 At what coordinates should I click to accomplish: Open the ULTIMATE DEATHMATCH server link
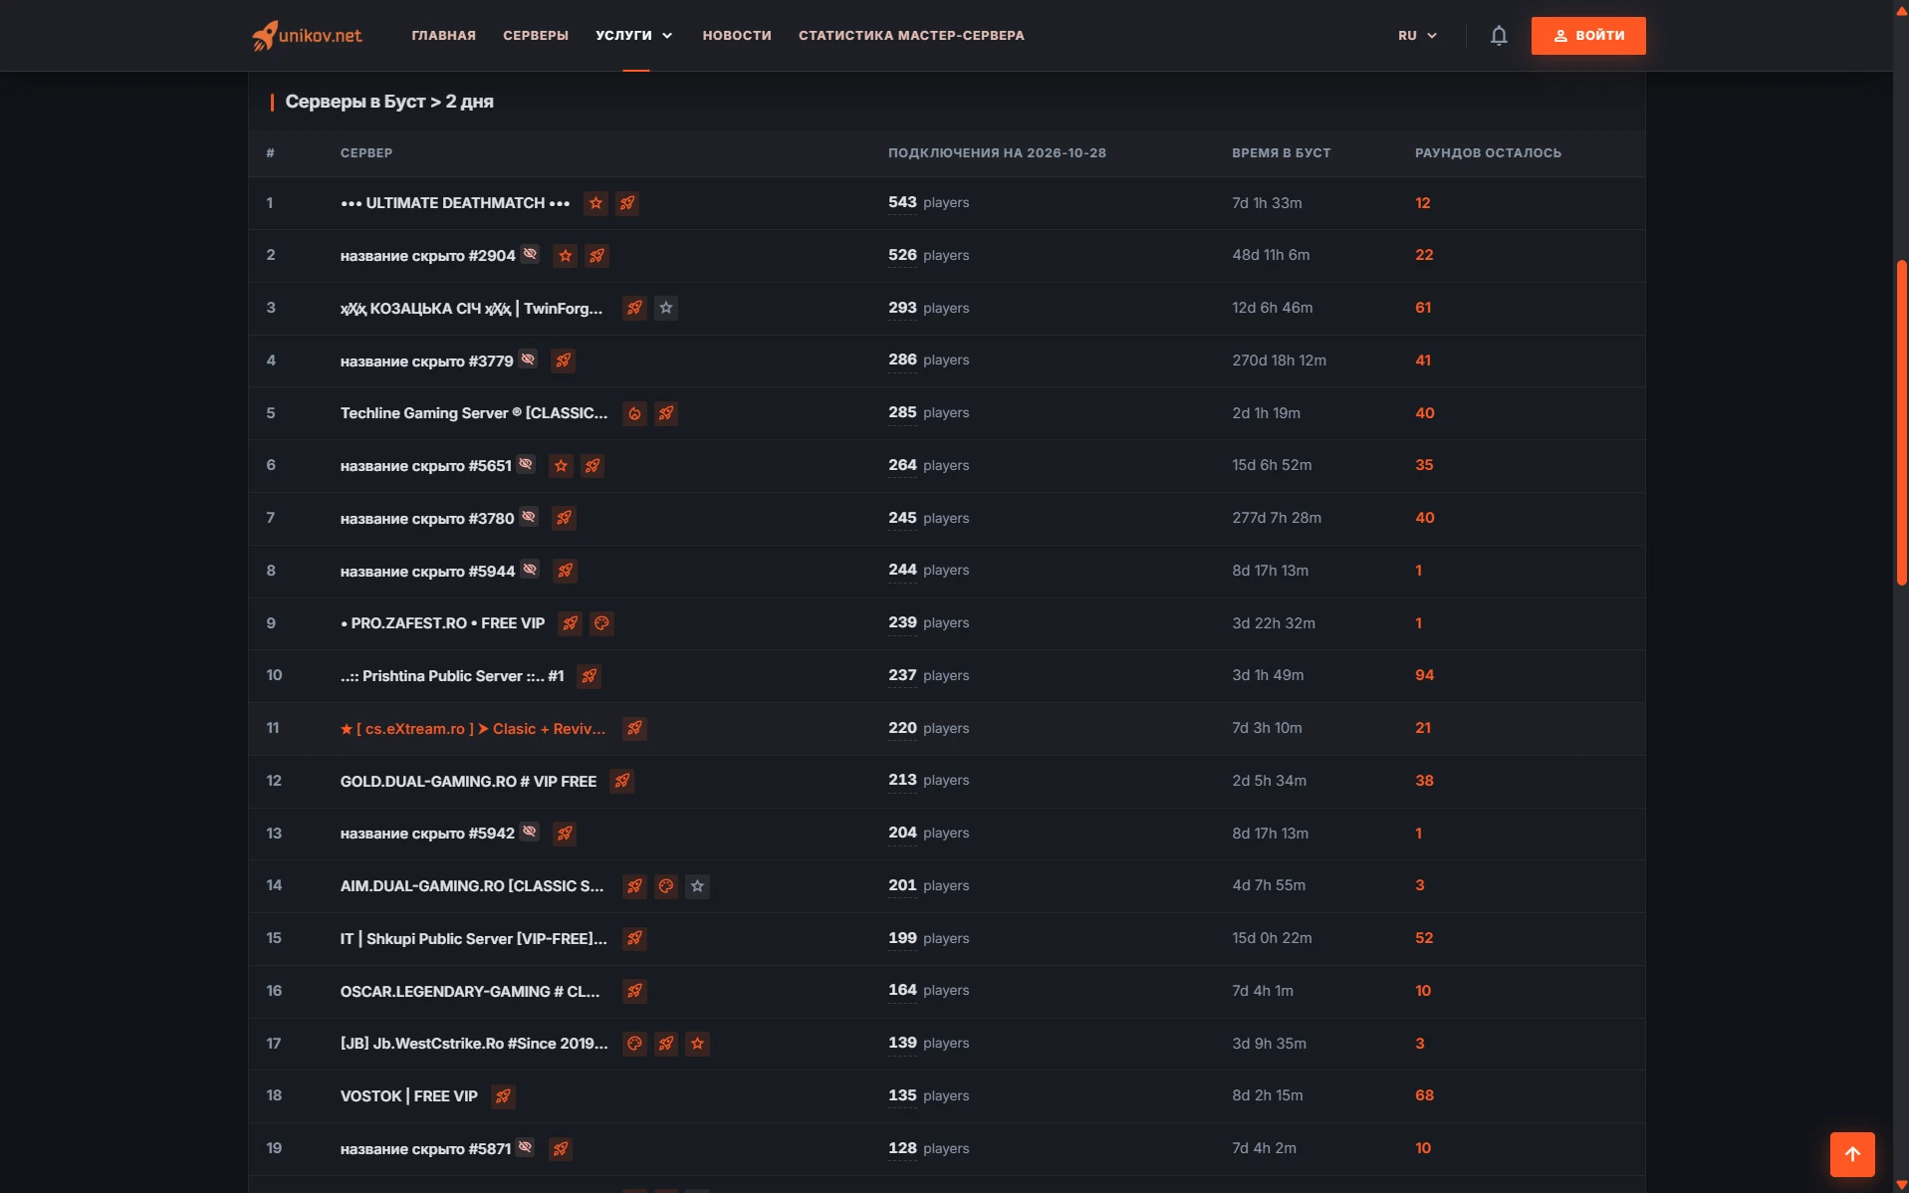point(455,203)
